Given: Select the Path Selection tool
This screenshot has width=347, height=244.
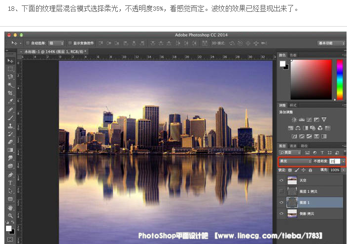Looking at the screenshot, I should click(10, 191).
